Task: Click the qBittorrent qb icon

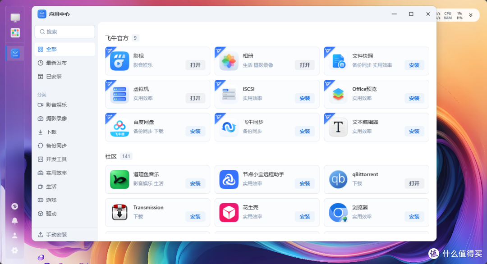Action: [x=338, y=179]
